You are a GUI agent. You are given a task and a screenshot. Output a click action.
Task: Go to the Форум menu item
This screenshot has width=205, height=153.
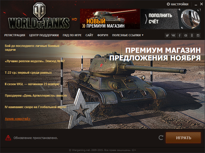click(103, 35)
